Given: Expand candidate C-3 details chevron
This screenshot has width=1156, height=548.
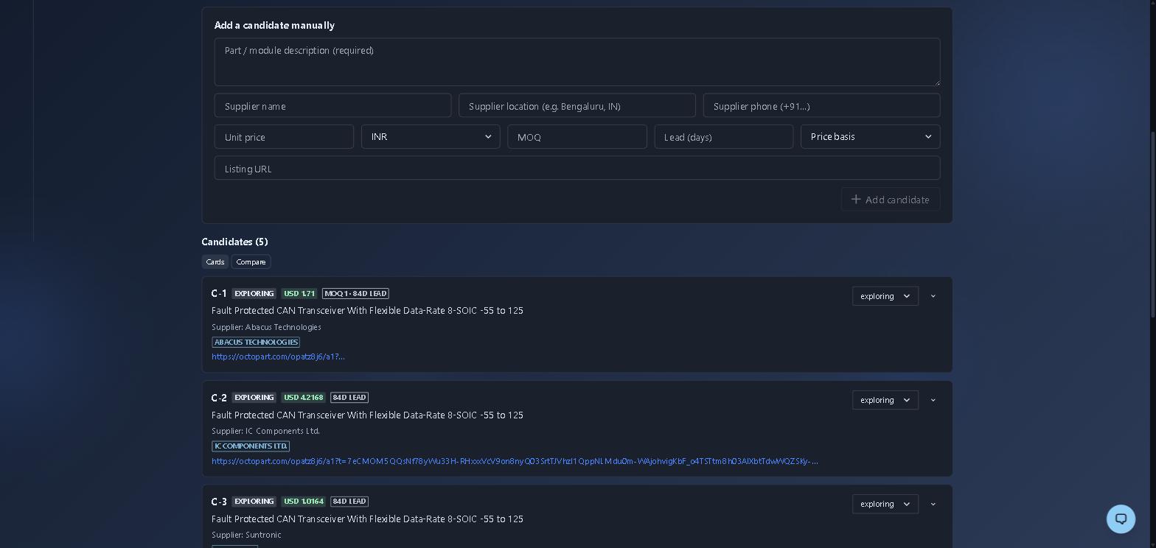Looking at the screenshot, I should 933,504.
